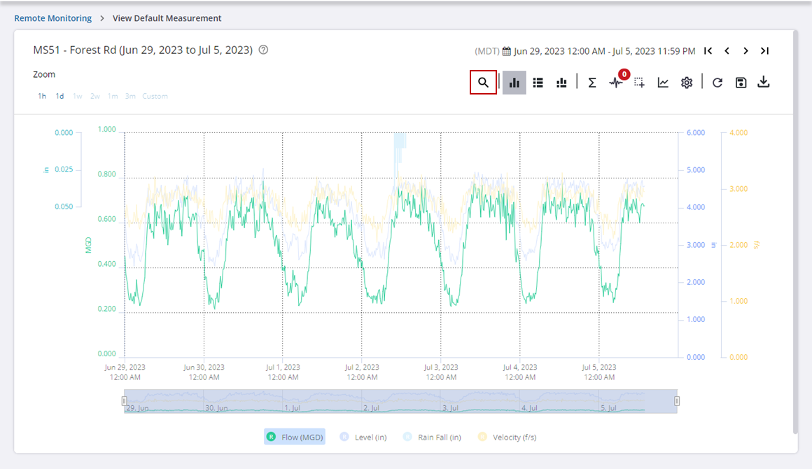Click the 6.000 level axis value
812x469 pixels.
pyautogui.click(x=696, y=133)
